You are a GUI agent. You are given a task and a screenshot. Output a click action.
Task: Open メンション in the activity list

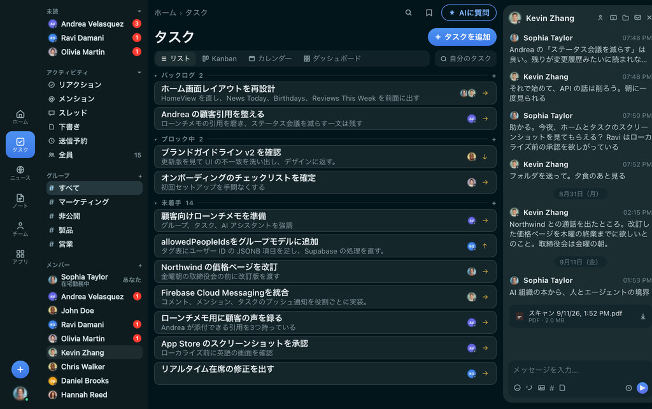click(94, 99)
